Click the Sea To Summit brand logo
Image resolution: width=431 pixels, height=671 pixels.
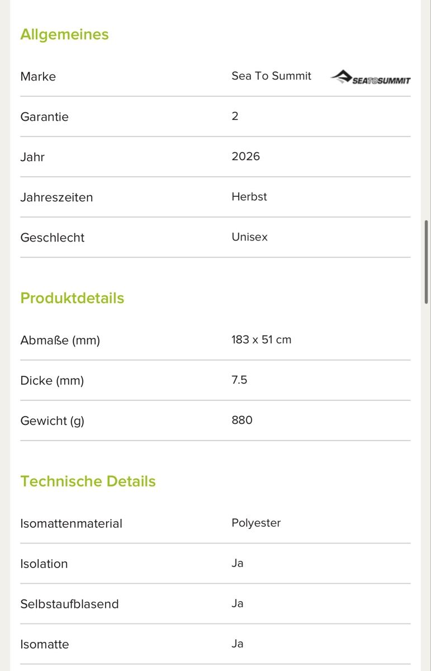[x=370, y=77]
